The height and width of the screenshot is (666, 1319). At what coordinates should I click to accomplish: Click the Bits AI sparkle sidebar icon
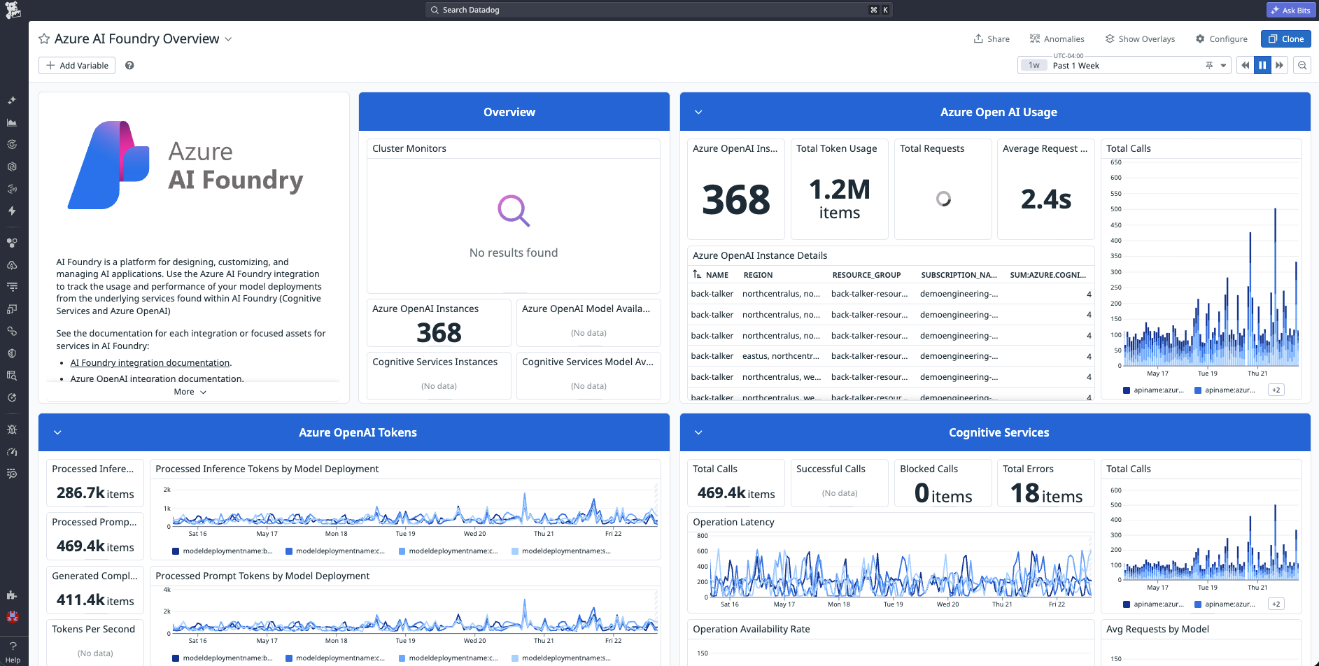click(12, 100)
